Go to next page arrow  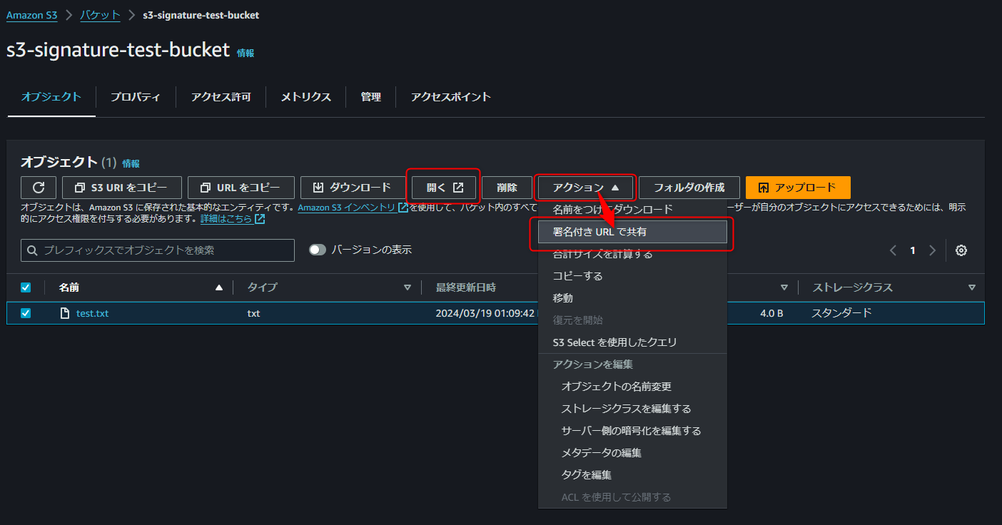(x=932, y=250)
